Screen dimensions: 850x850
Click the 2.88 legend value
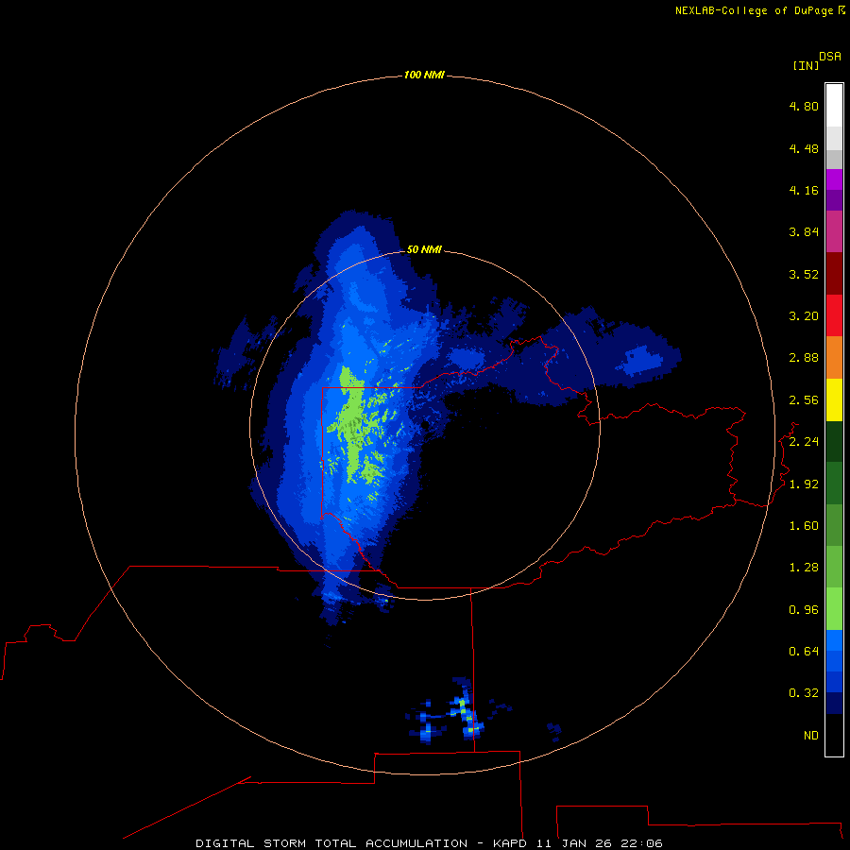804,358
